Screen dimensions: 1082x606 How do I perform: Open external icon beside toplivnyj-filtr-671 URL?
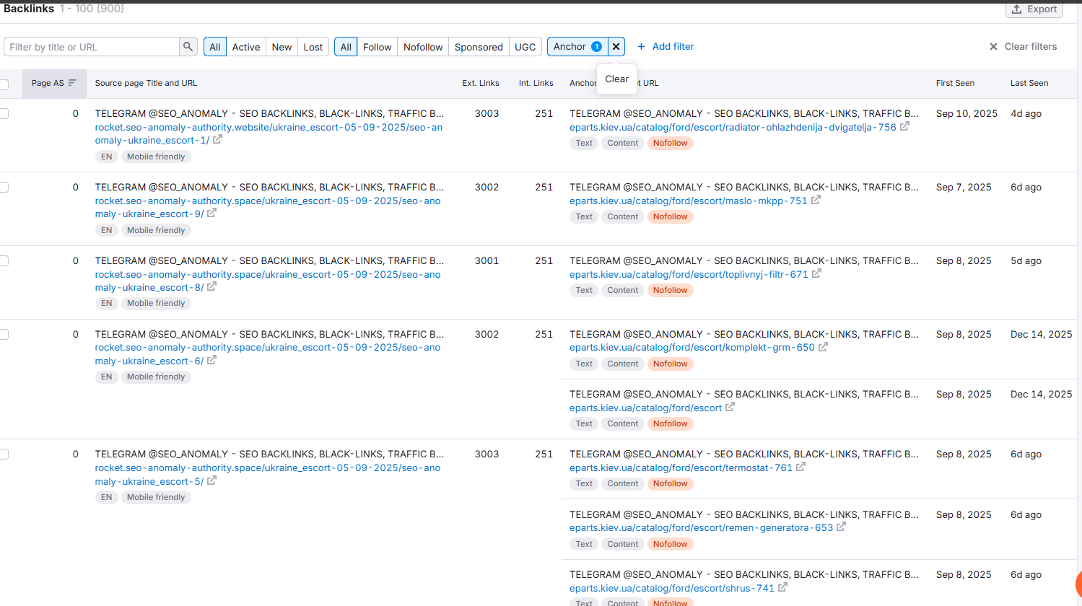[x=816, y=274]
